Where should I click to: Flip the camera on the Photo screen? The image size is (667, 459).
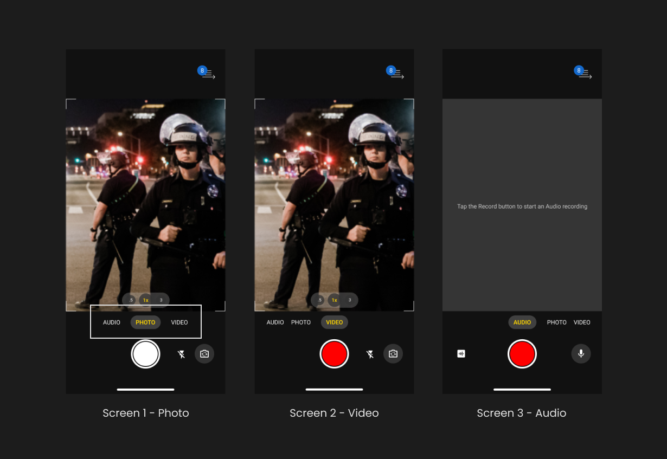coord(204,354)
